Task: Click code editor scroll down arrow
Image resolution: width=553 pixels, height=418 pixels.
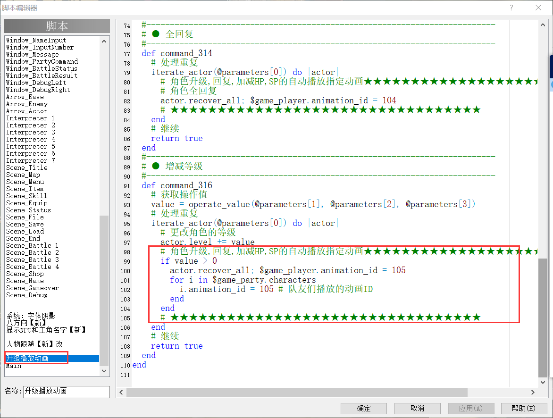Action: pos(543,382)
